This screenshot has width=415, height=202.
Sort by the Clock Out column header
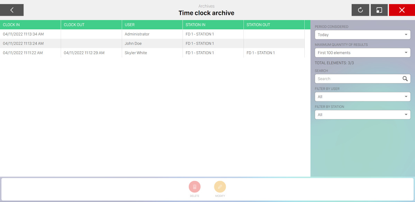(91, 25)
